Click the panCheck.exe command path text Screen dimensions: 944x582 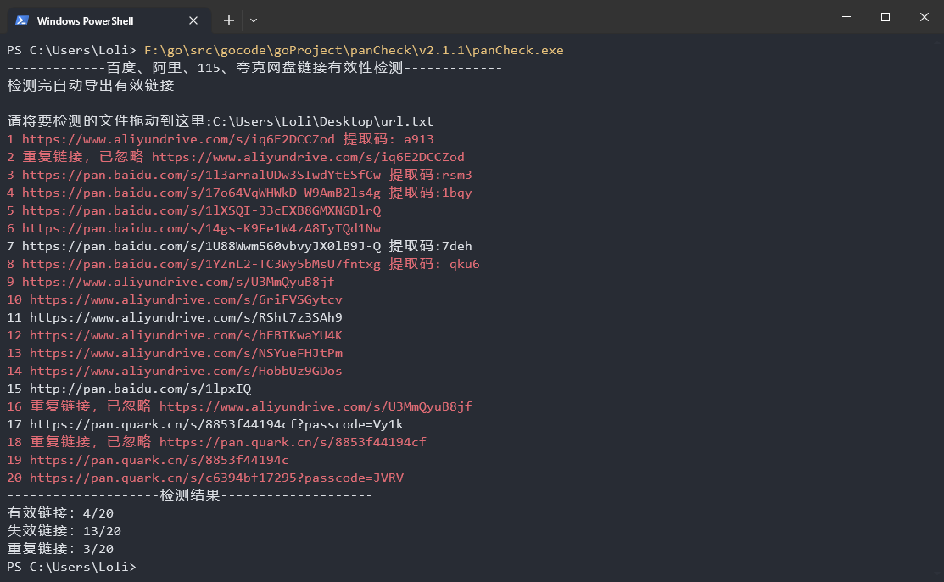click(354, 50)
